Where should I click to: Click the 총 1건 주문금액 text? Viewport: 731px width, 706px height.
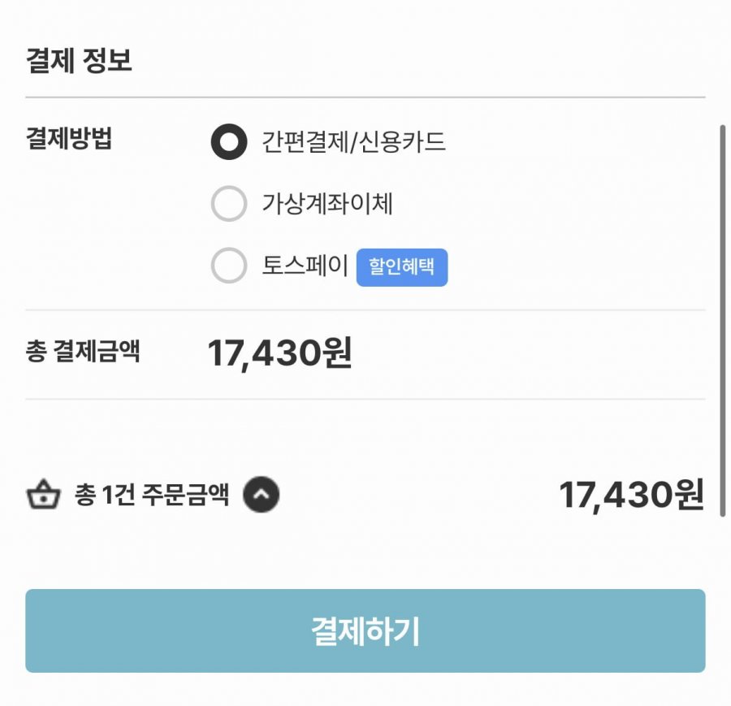pos(152,494)
